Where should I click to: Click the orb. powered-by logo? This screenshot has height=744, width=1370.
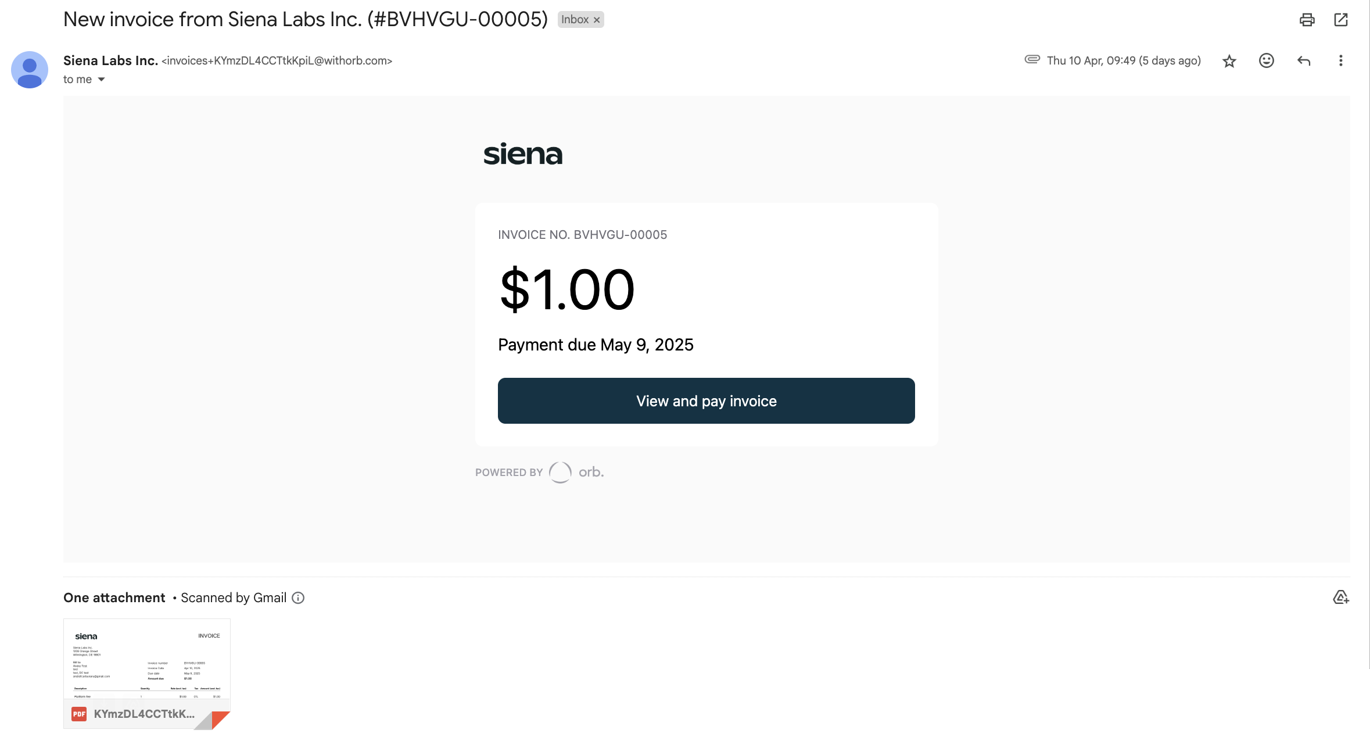[x=576, y=472]
